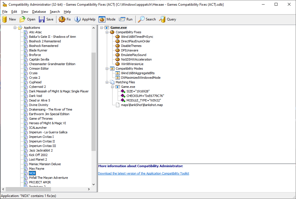296x199 pixels.
Task: Select the Crysis 2 entry
Action: pos(34,78)
